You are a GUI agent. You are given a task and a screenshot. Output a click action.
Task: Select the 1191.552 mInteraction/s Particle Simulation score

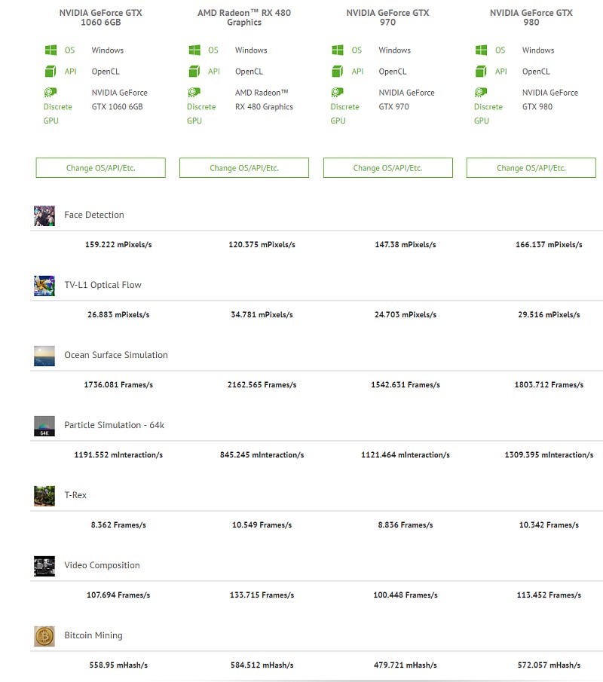coord(118,454)
